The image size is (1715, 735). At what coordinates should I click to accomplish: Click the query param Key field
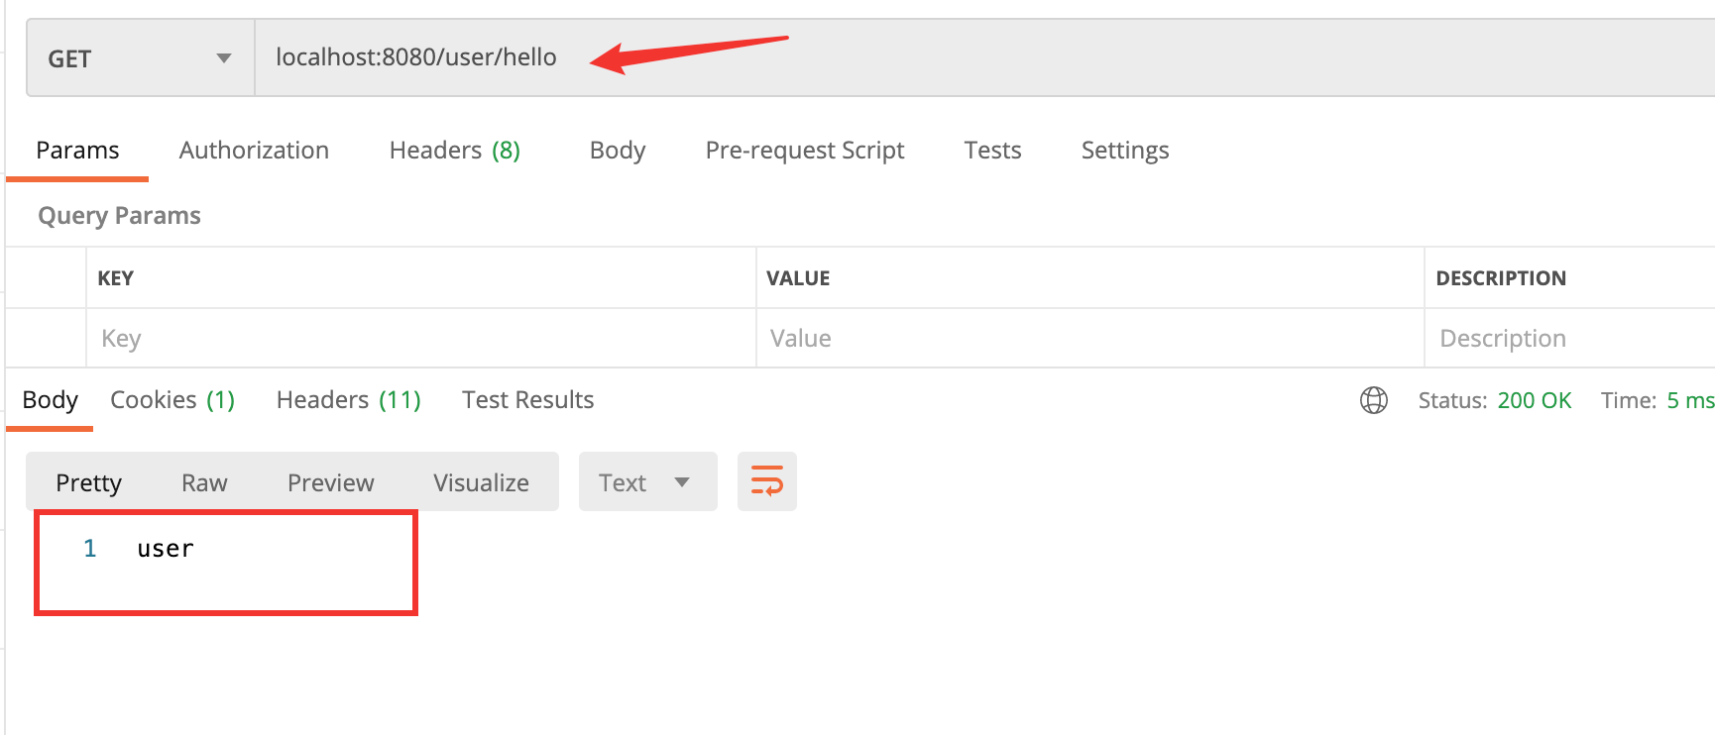tap(420, 339)
